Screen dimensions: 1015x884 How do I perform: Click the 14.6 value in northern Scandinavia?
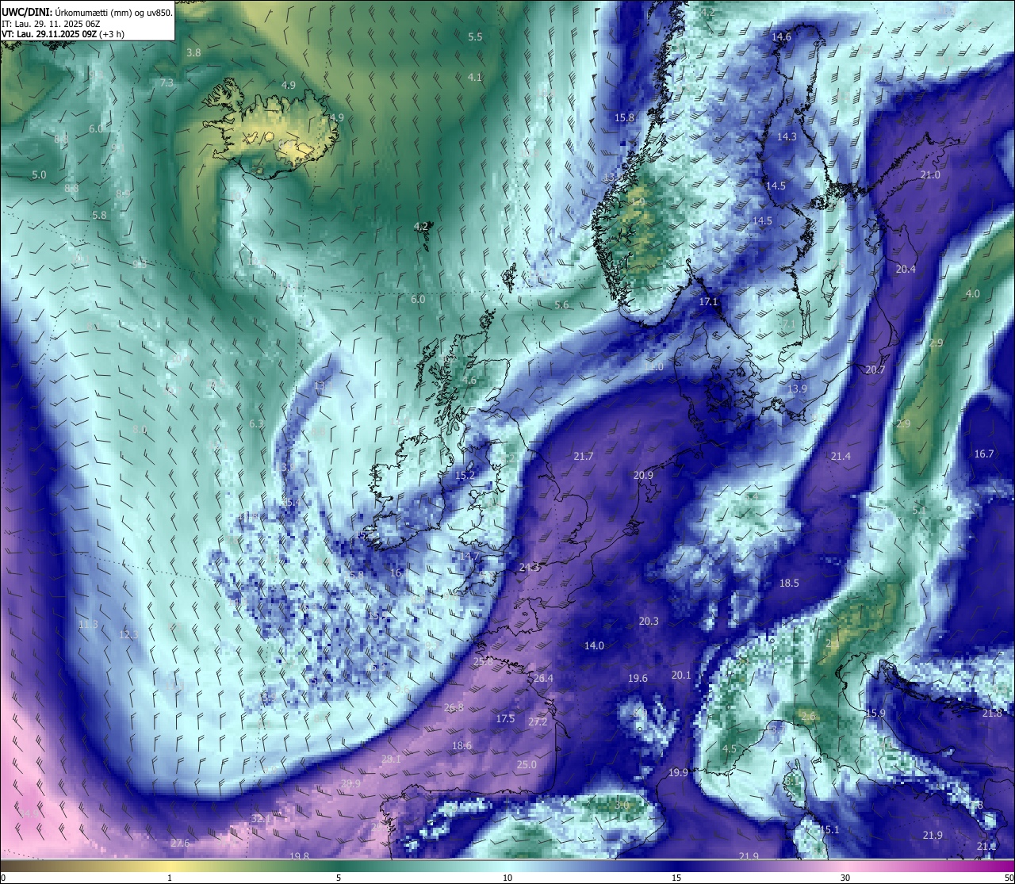tap(781, 37)
